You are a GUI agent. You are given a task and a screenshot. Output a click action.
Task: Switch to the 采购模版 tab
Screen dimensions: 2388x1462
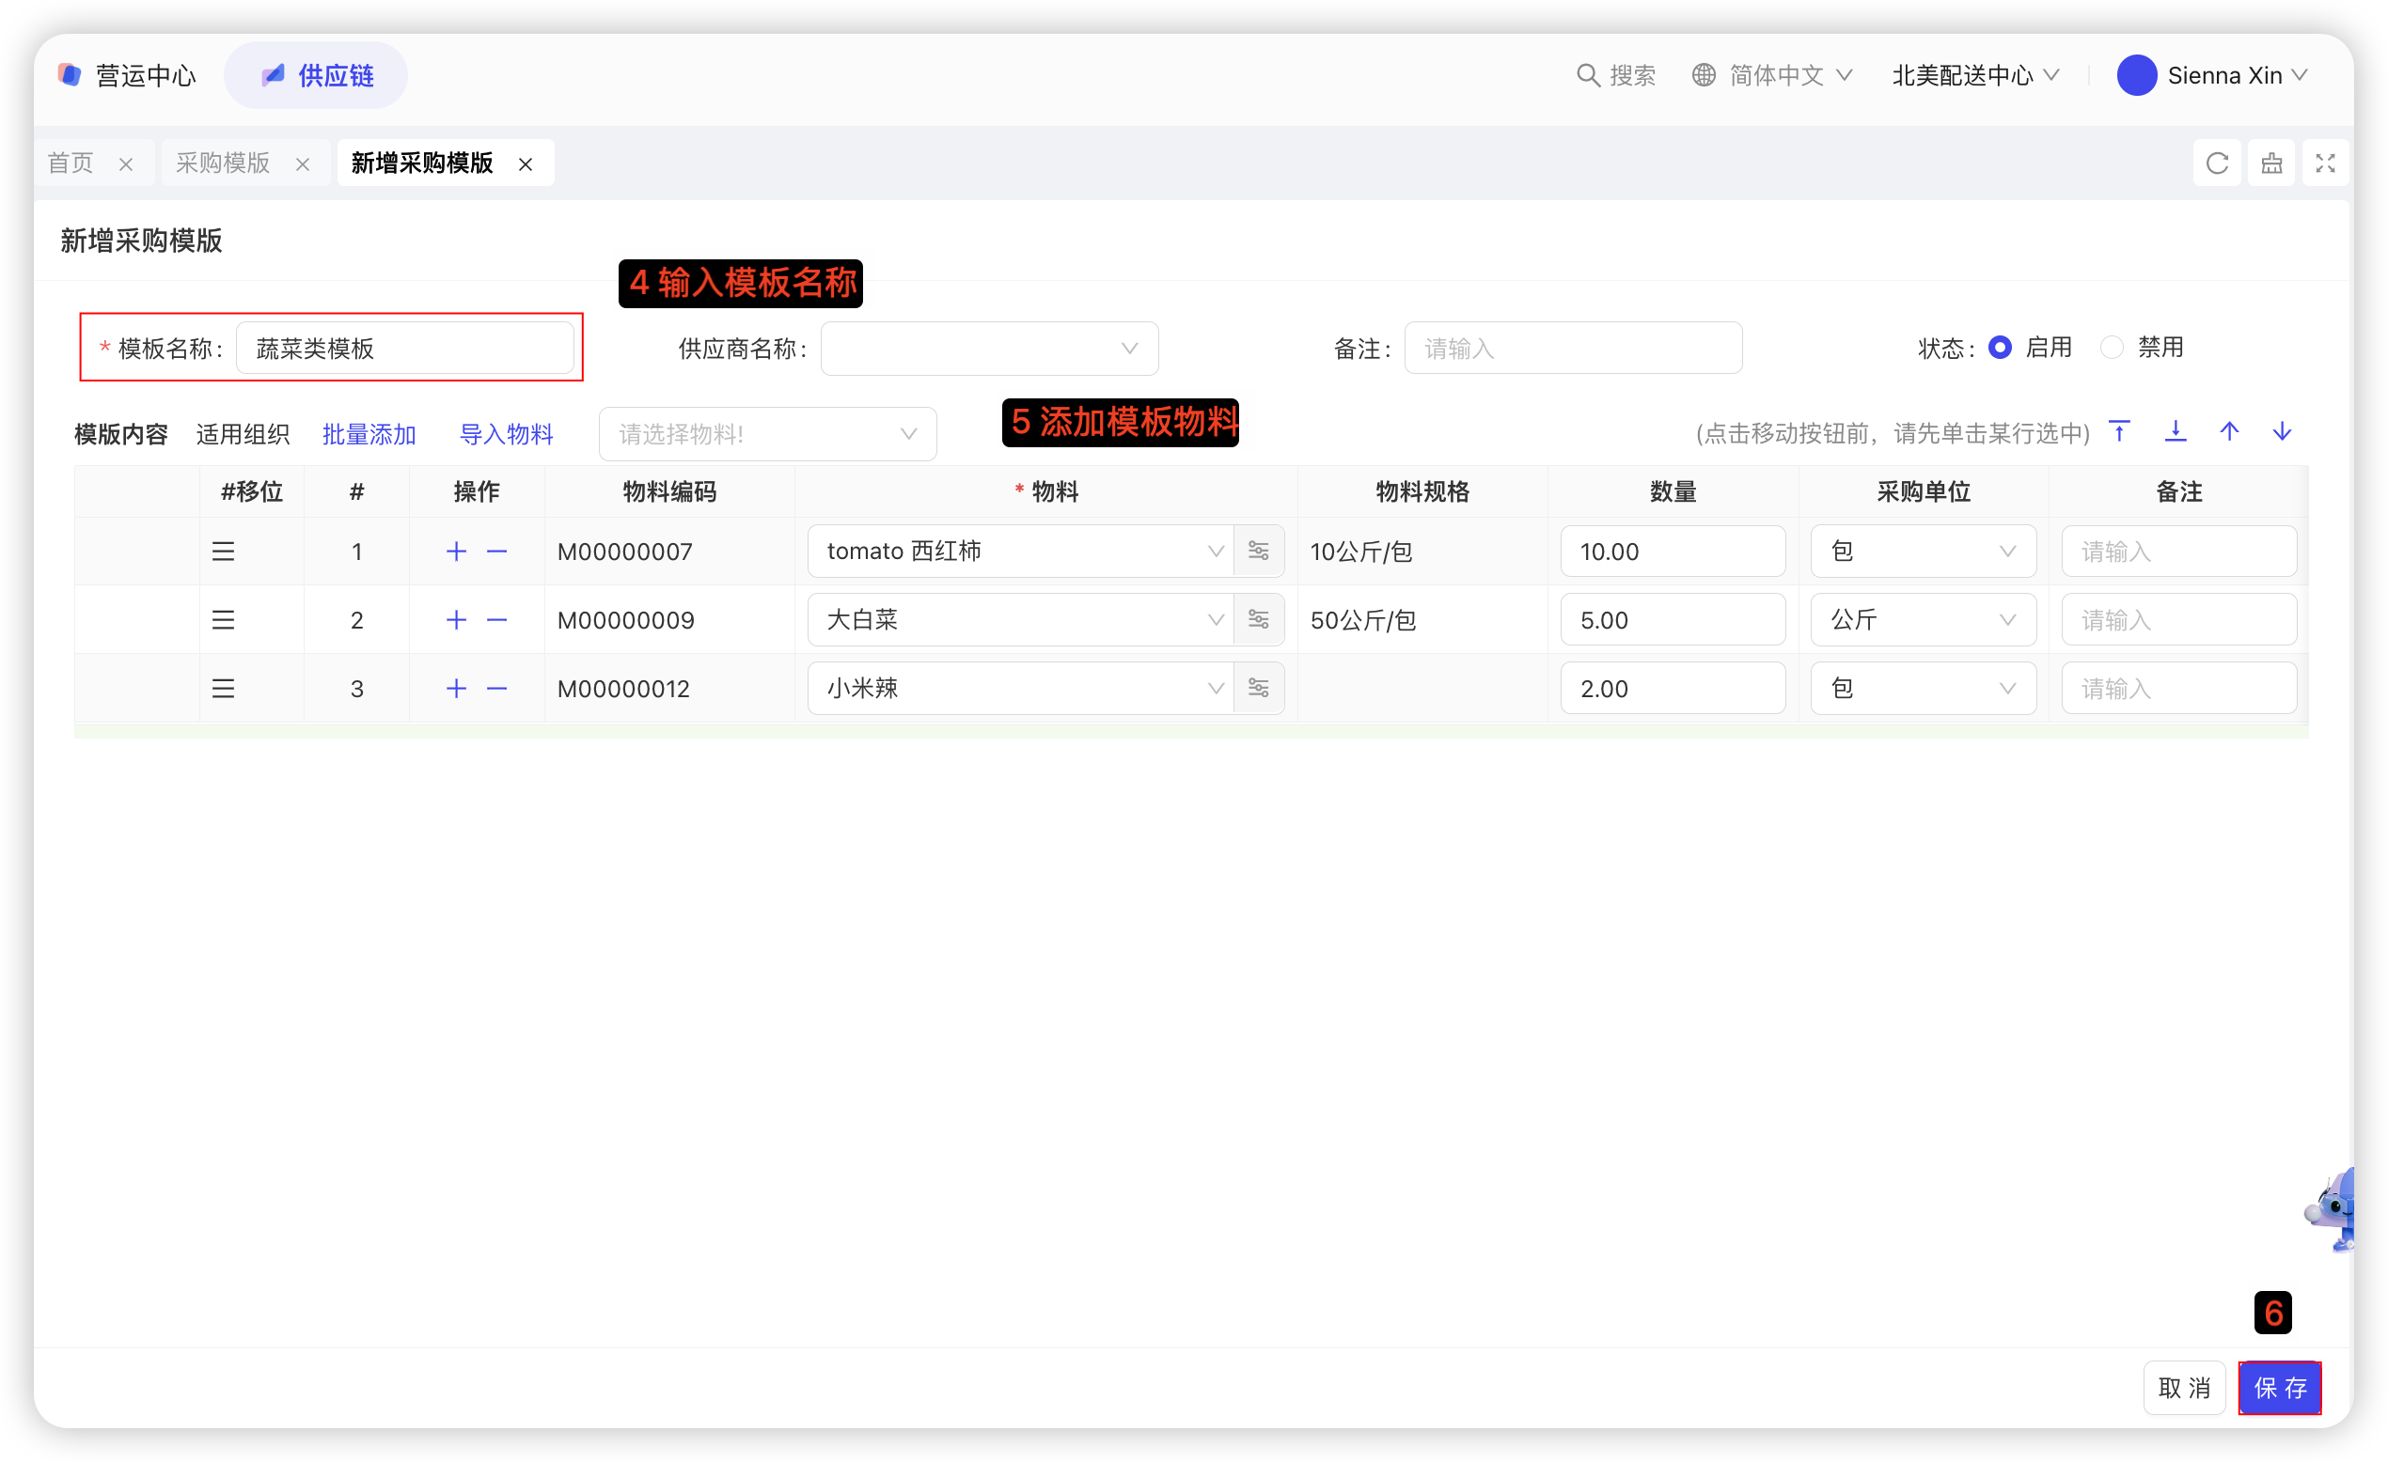pyautogui.click(x=223, y=163)
